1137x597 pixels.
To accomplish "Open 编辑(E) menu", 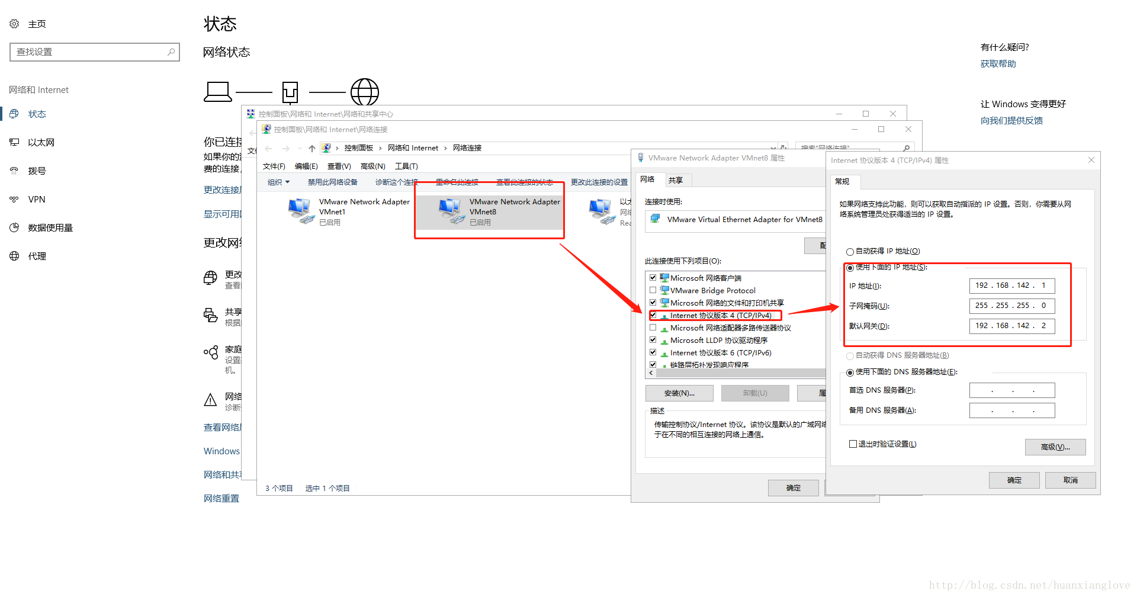I will pos(306,166).
